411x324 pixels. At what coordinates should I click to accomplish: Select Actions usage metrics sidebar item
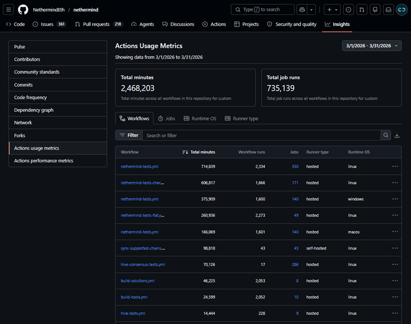click(58, 148)
